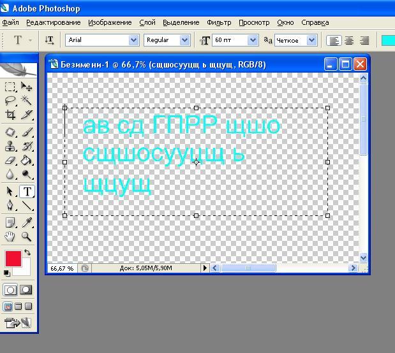Click the red foreground color swatch
395x353 pixels.
(13, 259)
